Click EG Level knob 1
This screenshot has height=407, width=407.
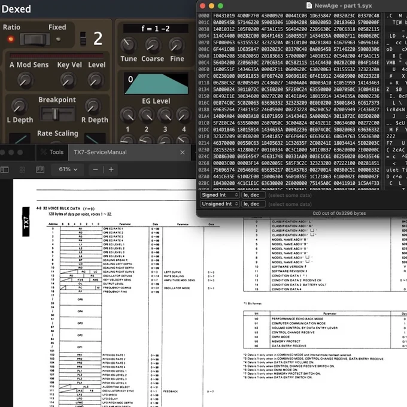click(x=127, y=115)
